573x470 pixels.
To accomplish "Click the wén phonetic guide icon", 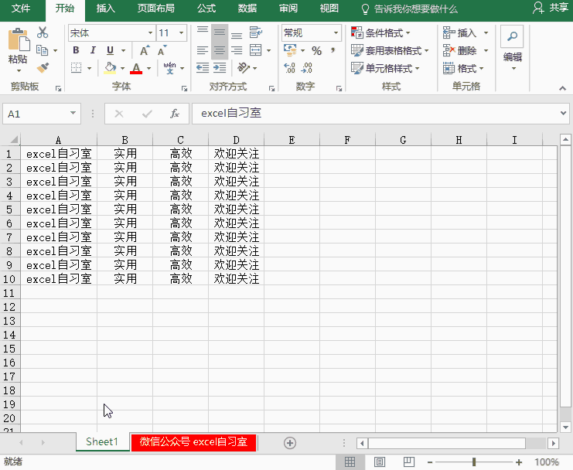I will pyautogui.click(x=169, y=68).
